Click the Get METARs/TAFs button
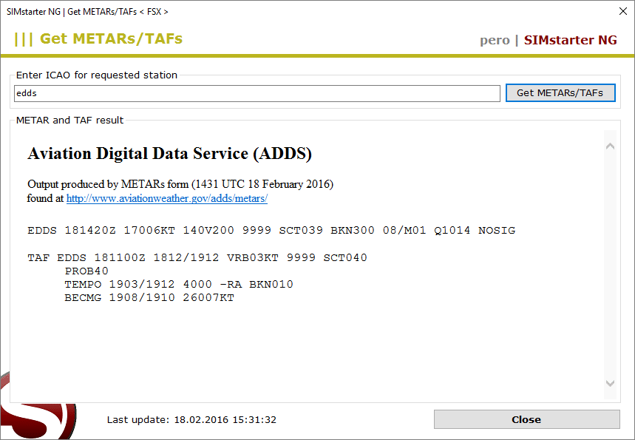Image resolution: width=635 pixels, height=440 pixels. 560,93
